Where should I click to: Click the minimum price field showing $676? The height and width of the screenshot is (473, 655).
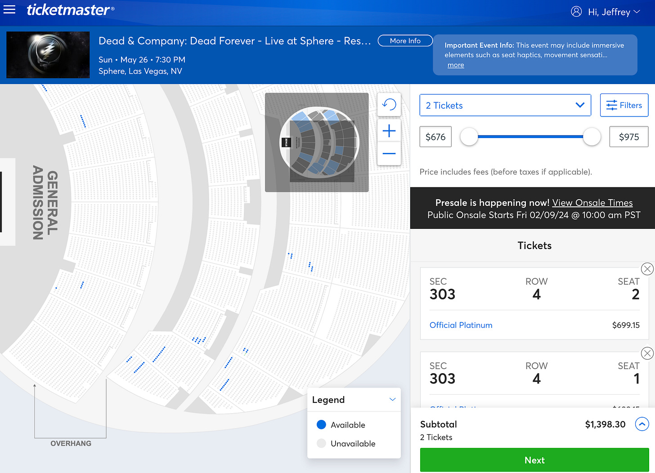click(x=435, y=137)
